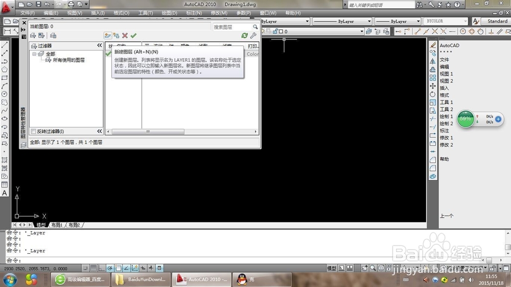Select the Polygon tool in draw toolbar
This screenshot has height=287, width=511.
click(x=5, y=69)
